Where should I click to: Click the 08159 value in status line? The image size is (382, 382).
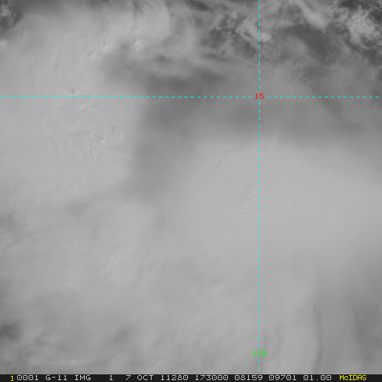pos(248,378)
